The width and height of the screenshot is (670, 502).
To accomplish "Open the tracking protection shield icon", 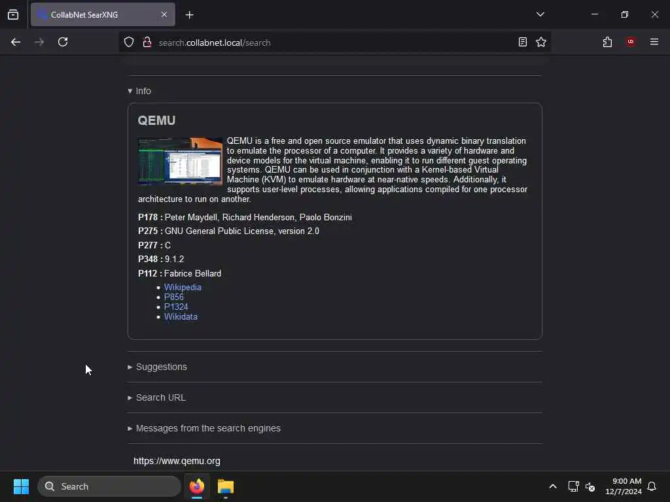I will pos(129,42).
